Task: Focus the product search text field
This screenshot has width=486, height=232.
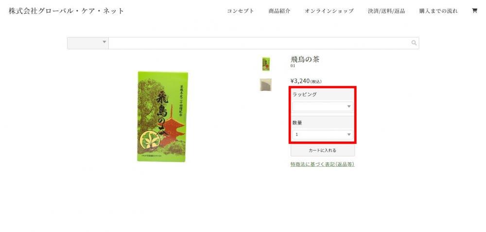Action: tap(260, 43)
